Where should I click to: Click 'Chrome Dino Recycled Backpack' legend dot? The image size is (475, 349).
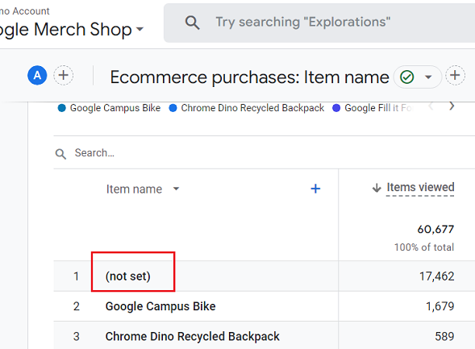tap(173, 108)
